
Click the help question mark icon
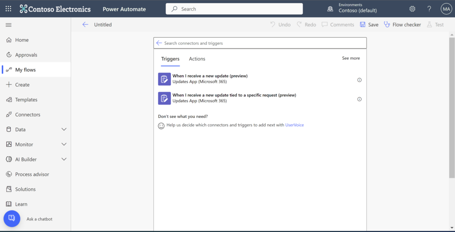(429, 9)
